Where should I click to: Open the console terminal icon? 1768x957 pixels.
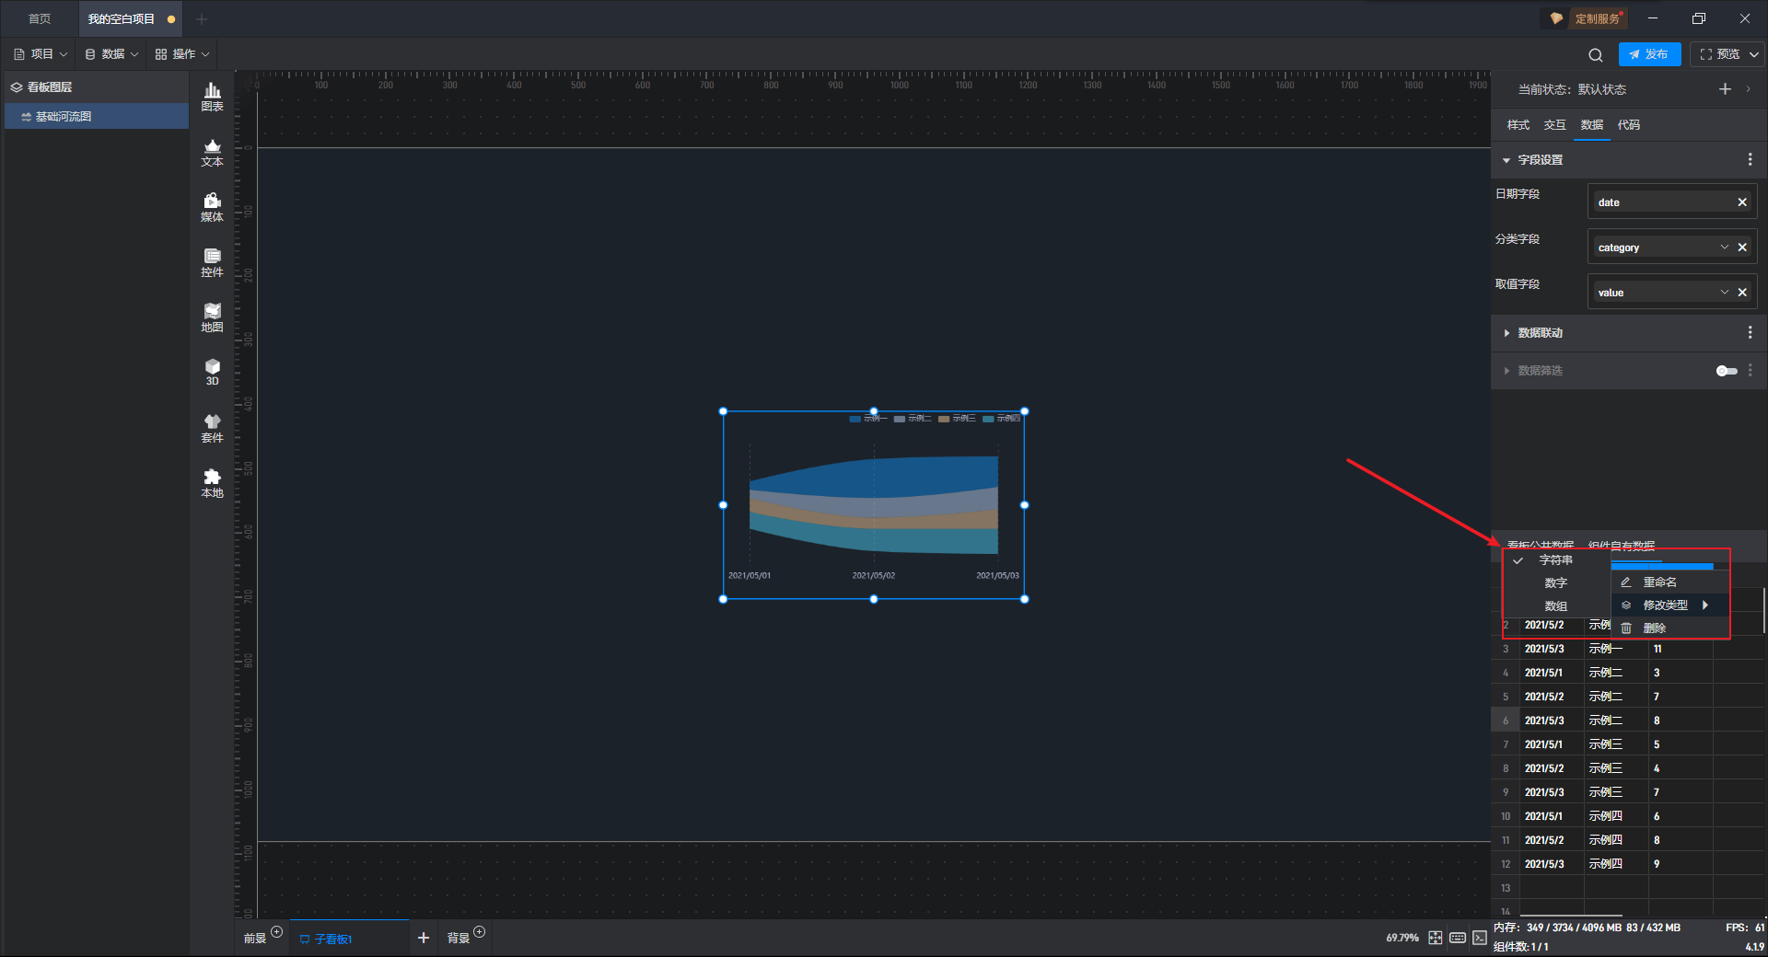(x=1480, y=938)
